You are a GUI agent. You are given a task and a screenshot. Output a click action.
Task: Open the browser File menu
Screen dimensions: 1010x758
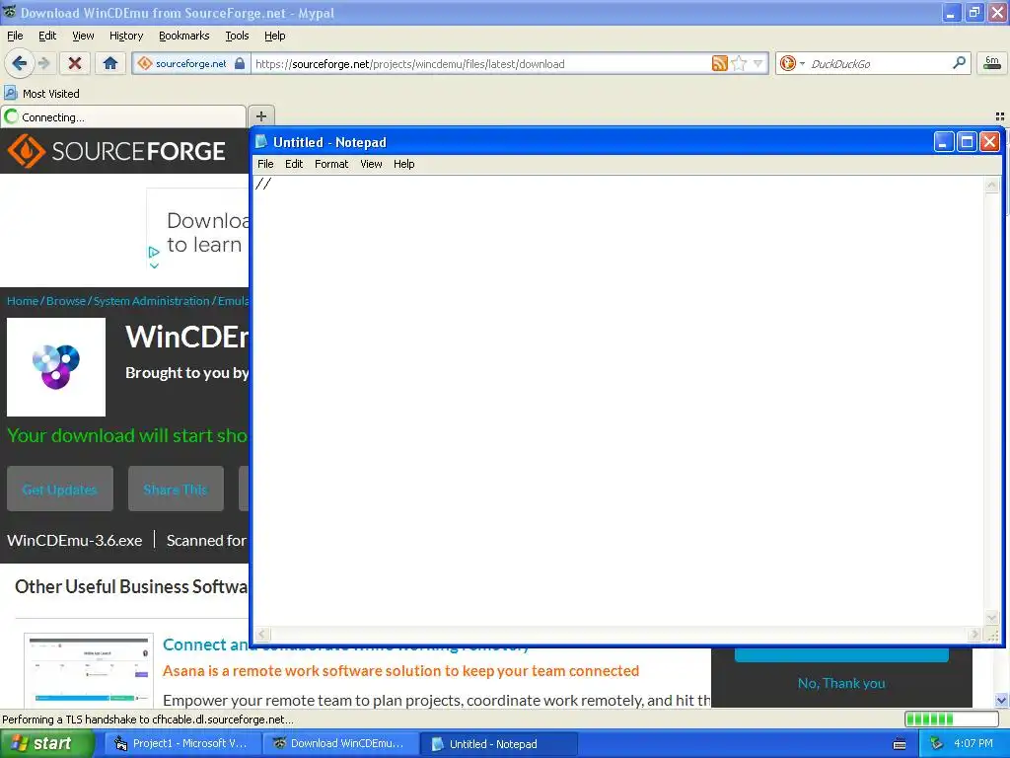[15, 36]
